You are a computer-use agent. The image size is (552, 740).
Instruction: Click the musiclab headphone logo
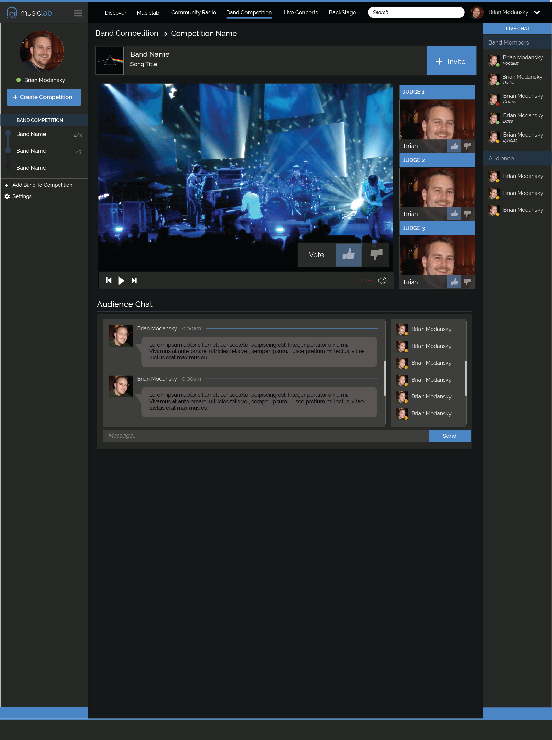12,13
